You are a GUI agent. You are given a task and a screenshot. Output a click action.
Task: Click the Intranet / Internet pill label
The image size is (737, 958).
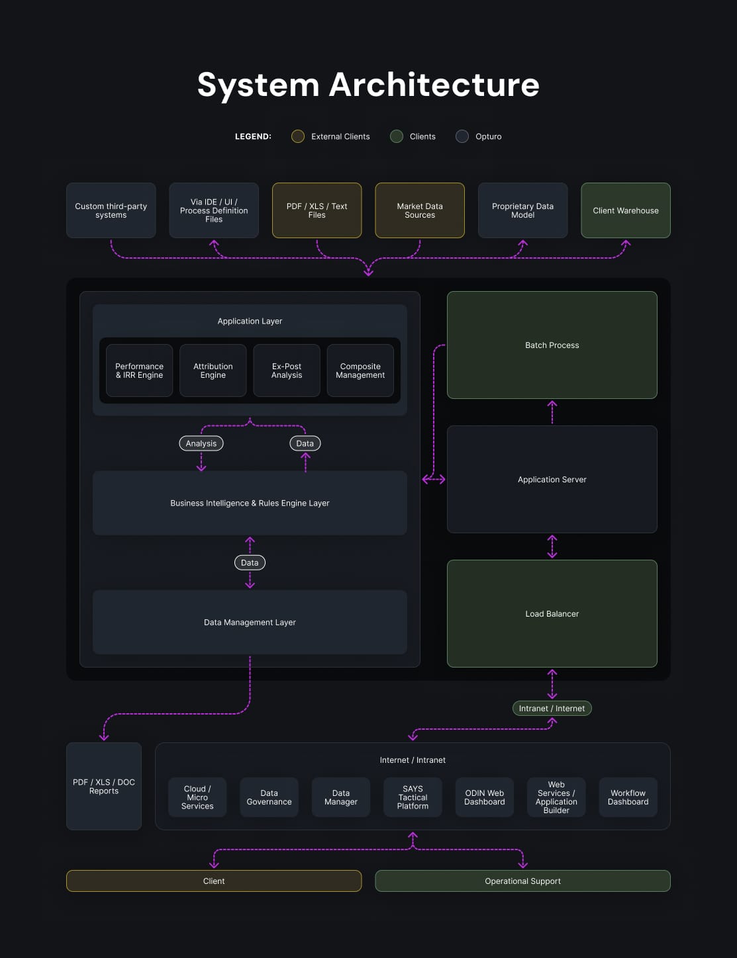552,709
